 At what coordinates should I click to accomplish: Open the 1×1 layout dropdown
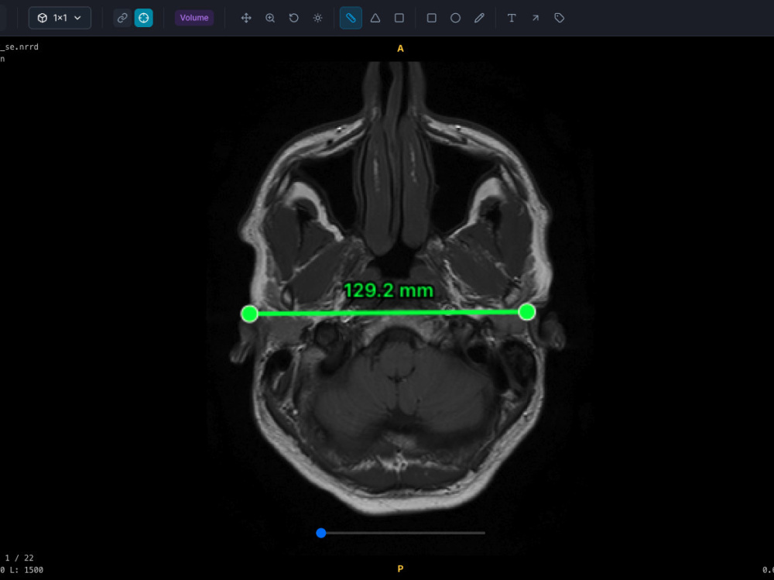pos(60,18)
